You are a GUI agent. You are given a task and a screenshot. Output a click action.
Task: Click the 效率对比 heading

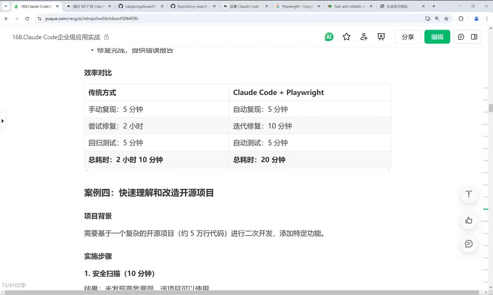coord(98,73)
